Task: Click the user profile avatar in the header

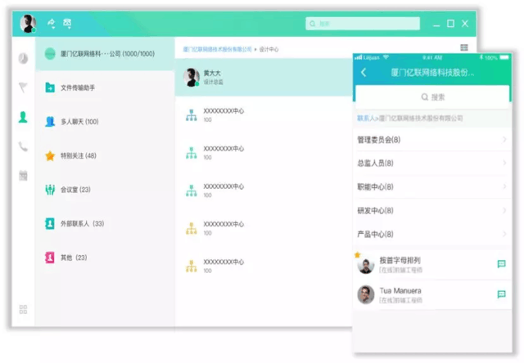Action: (28, 24)
